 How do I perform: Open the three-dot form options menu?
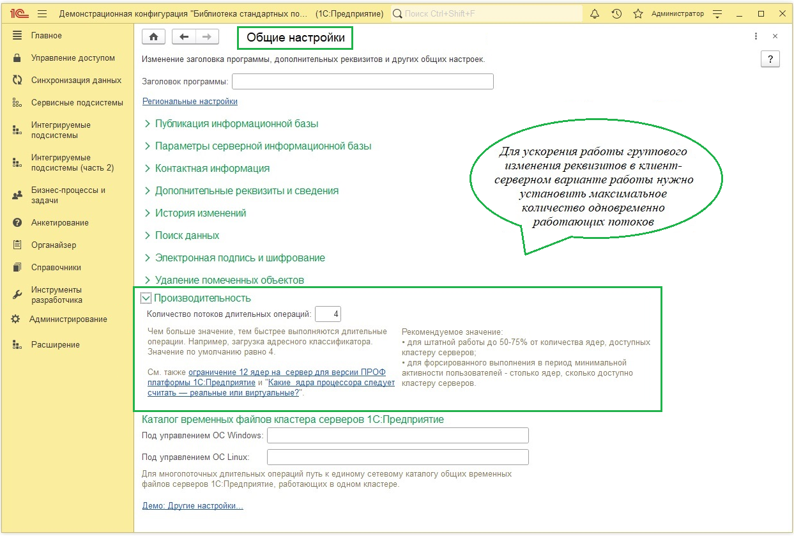pos(756,36)
